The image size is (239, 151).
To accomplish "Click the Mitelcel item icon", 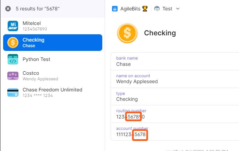I will (13, 26).
